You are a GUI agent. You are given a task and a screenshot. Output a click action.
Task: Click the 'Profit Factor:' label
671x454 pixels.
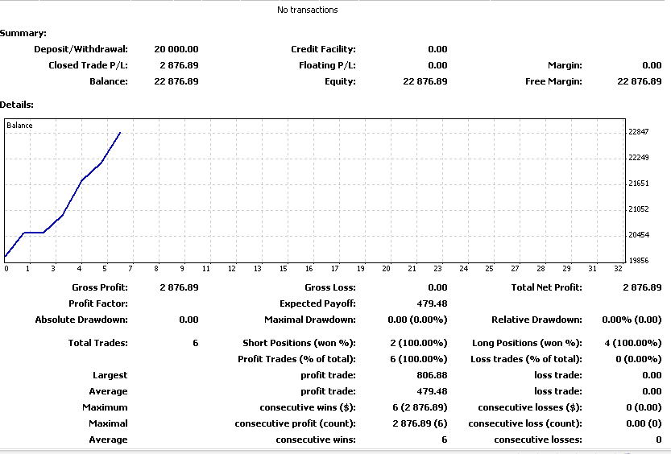tap(98, 303)
